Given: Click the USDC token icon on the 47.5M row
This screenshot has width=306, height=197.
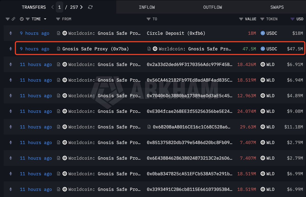Looking at the screenshot, I should click(x=263, y=49).
